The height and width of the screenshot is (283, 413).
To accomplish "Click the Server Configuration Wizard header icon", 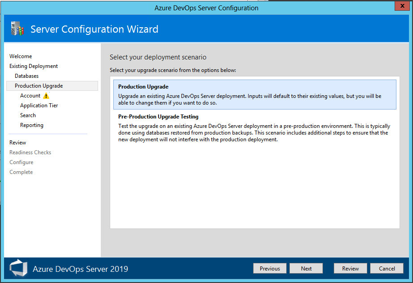I will [x=17, y=28].
